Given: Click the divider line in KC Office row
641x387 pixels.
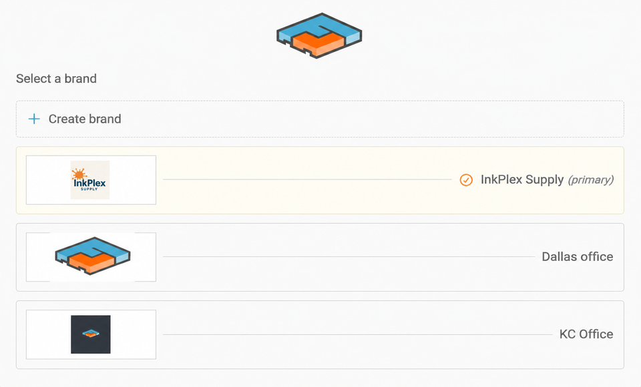Looking at the screenshot, I should click(358, 334).
